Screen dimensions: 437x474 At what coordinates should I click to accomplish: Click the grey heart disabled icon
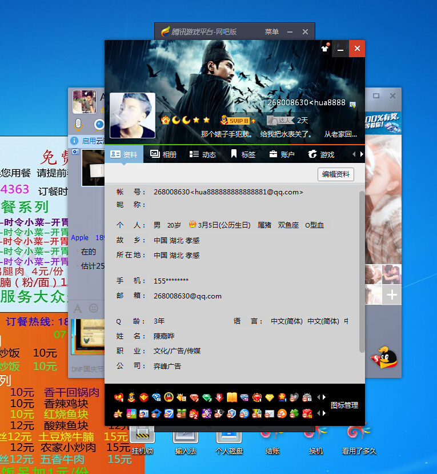pos(294,397)
